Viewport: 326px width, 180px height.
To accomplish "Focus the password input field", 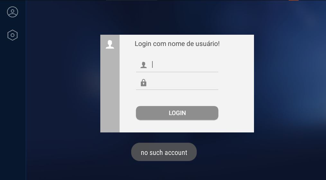I will tap(185, 83).
